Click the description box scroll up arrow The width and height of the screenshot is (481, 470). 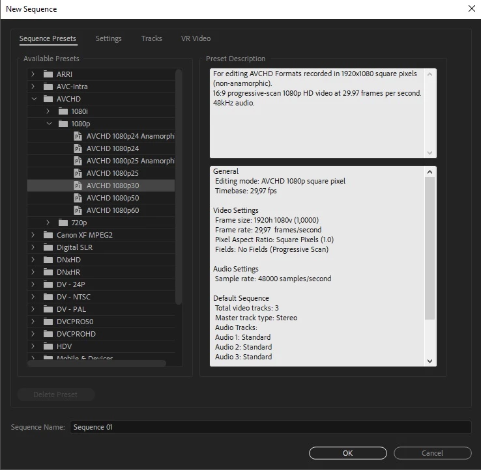[x=430, y=74]
